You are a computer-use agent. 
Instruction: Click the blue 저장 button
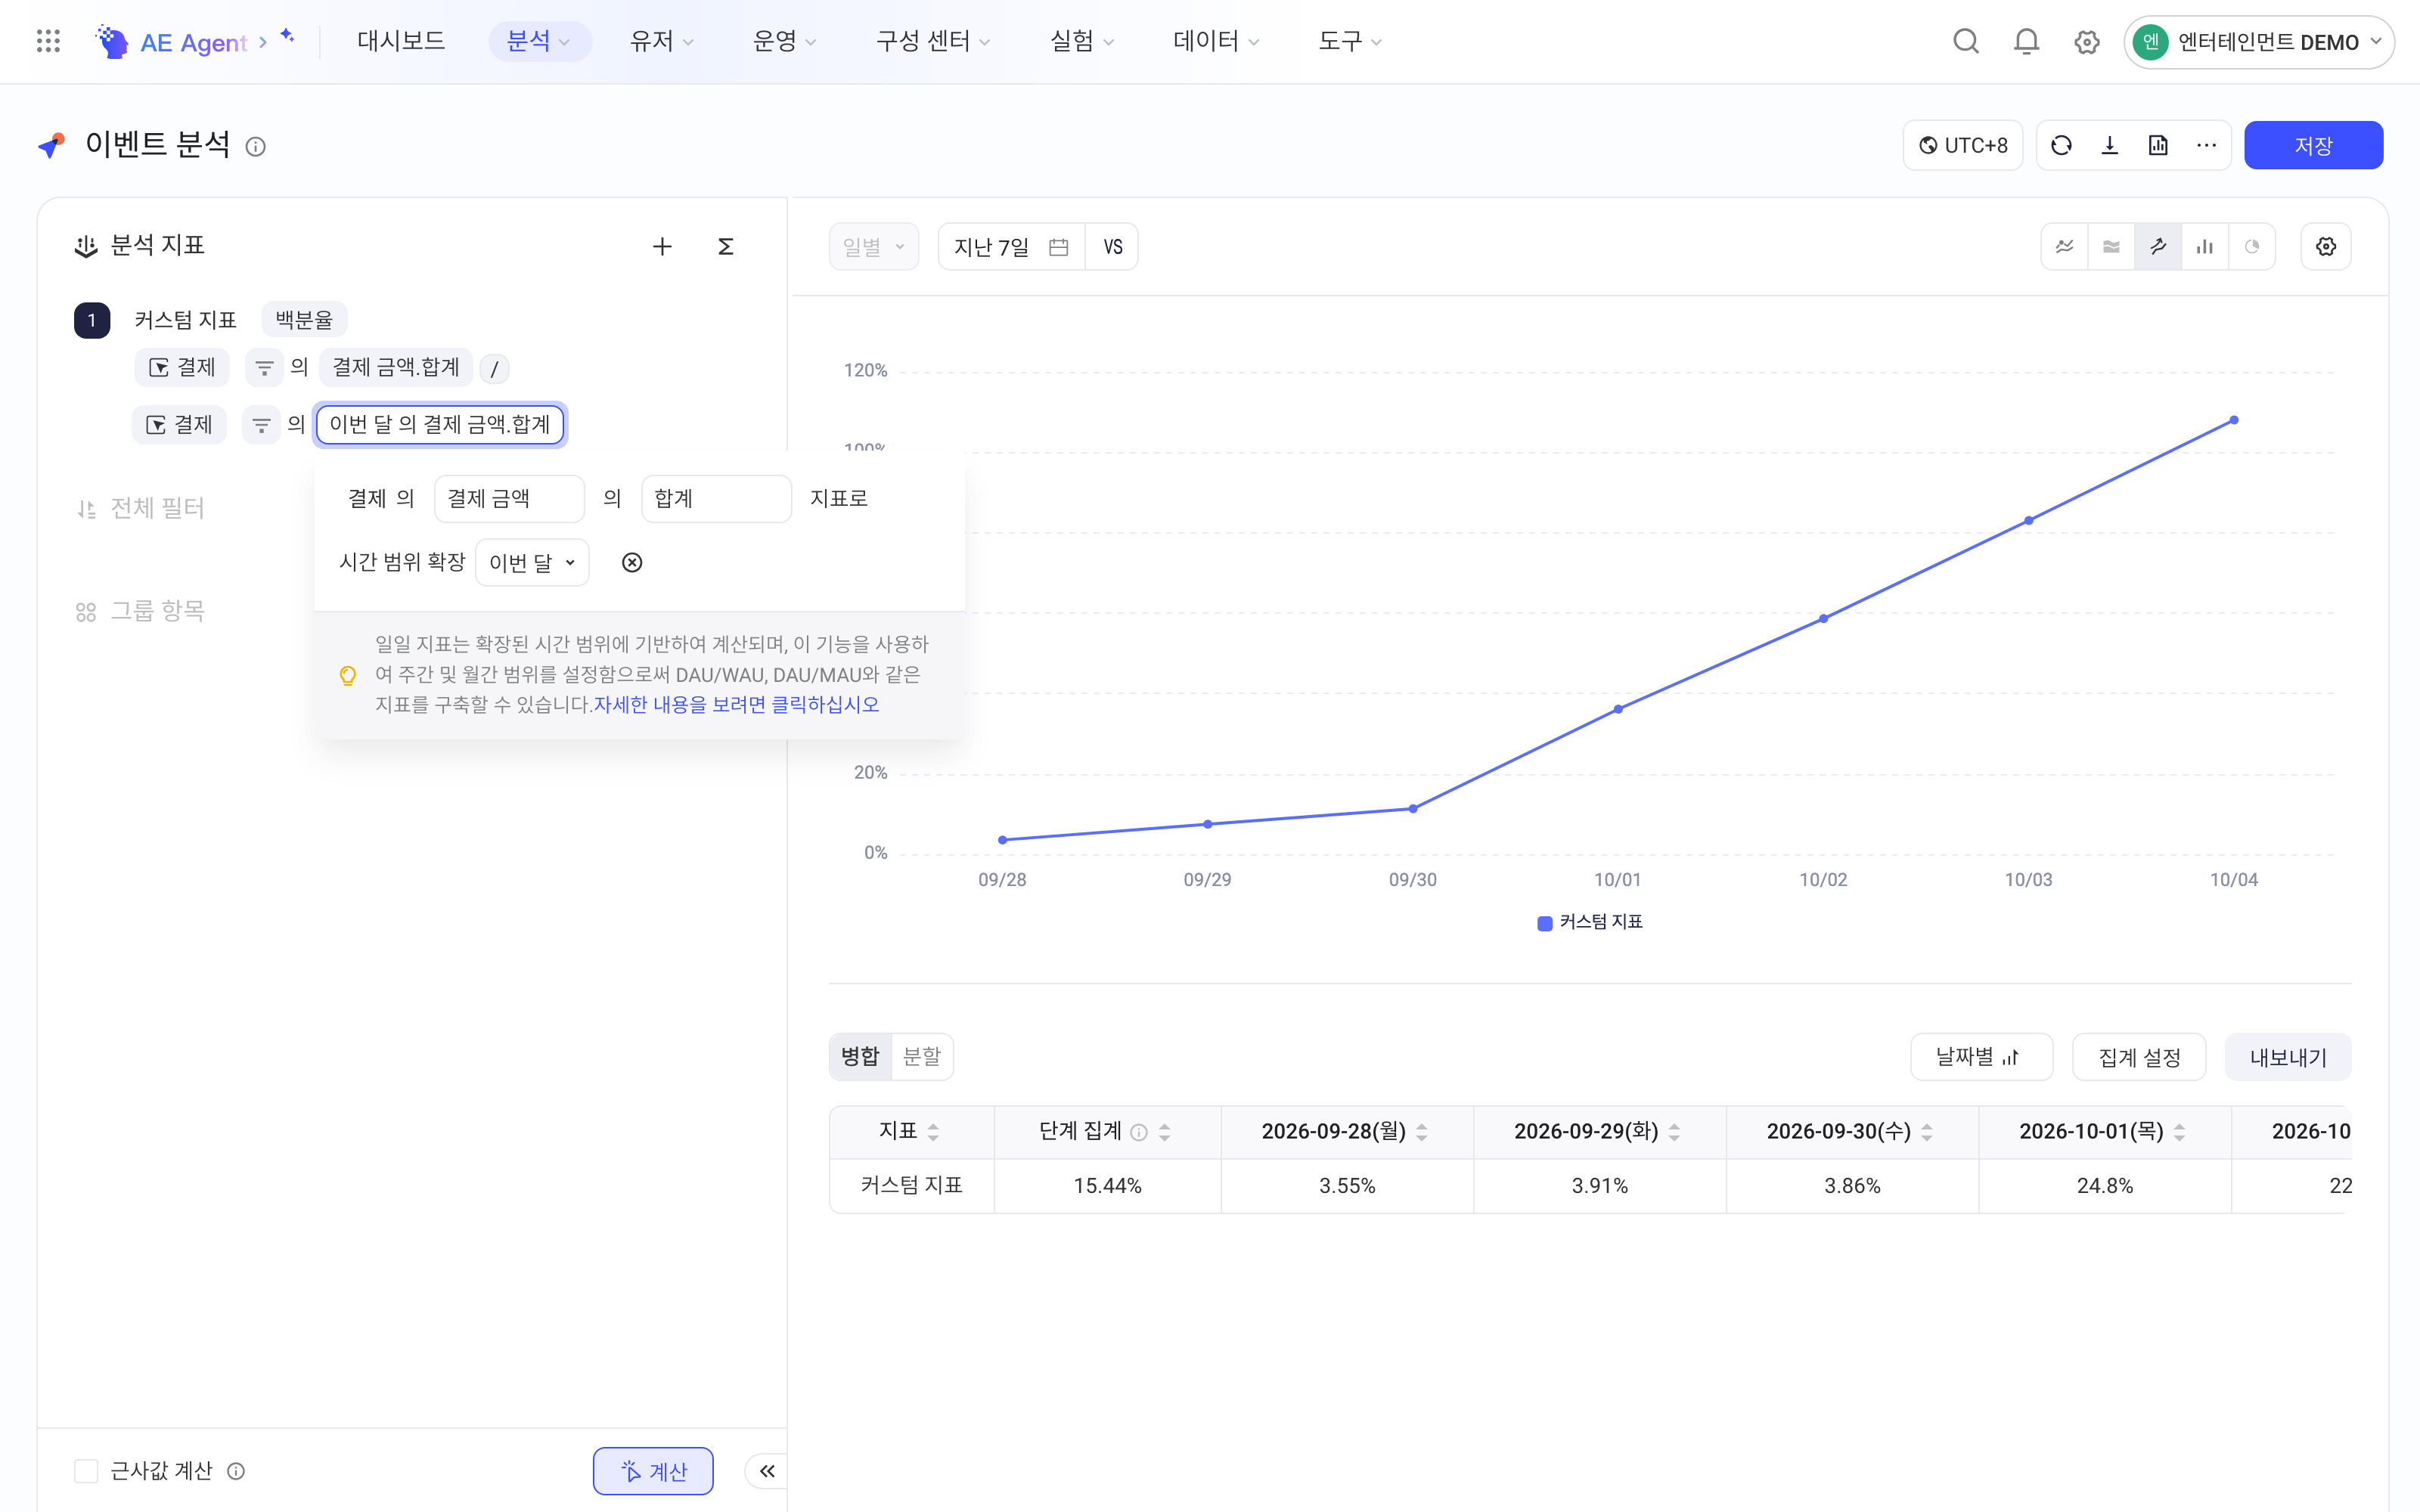[2313, 146]
